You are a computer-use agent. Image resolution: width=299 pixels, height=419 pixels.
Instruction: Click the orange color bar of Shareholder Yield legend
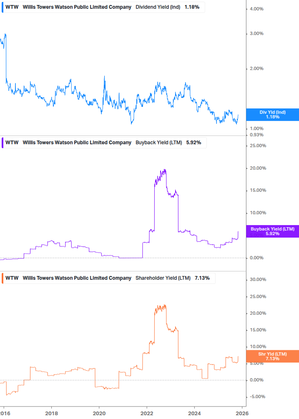(x=3, y=278)
